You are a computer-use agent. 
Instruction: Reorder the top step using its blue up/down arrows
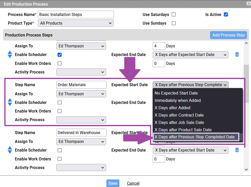tap(10, 54)
